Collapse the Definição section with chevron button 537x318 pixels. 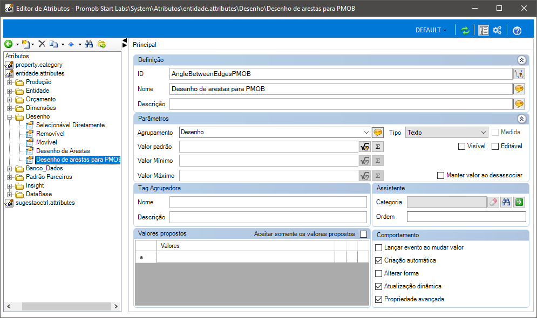tap(521, 60)
